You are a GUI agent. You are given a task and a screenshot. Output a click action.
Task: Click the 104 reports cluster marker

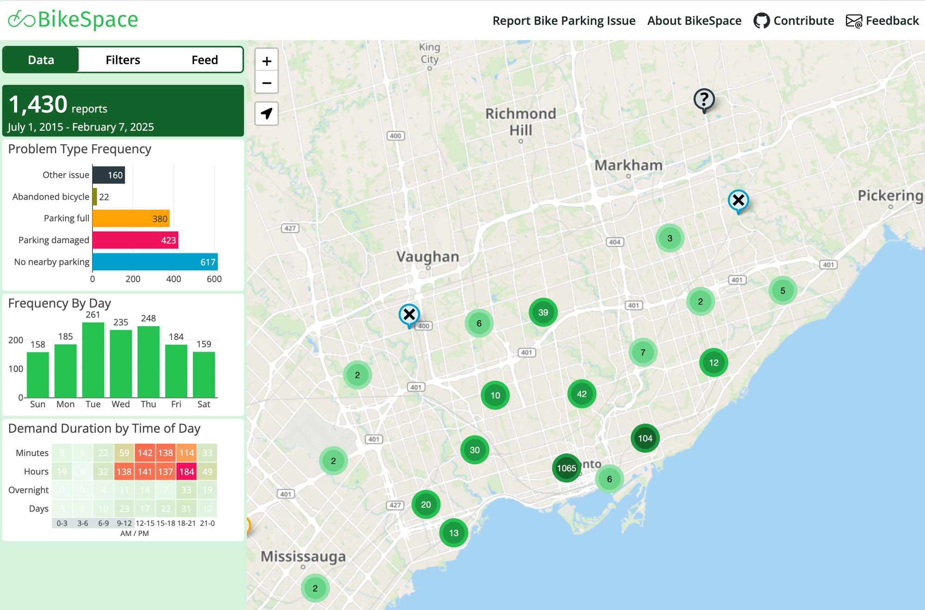coord(645,438)
